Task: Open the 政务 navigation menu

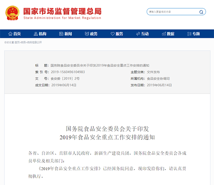Action: 93,34
